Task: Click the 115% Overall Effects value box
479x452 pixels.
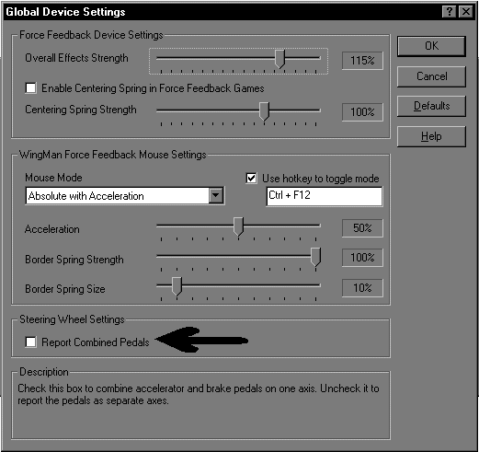Action: 362,61
